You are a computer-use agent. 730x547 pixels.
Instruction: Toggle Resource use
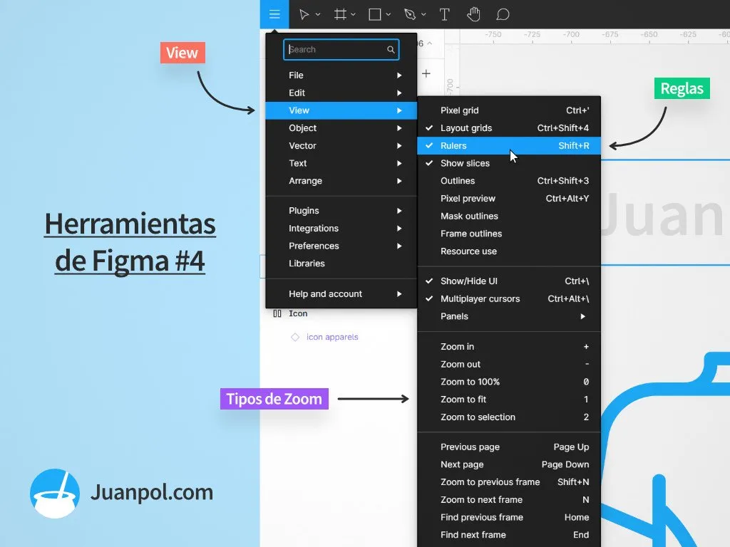(x=509, y=251)
